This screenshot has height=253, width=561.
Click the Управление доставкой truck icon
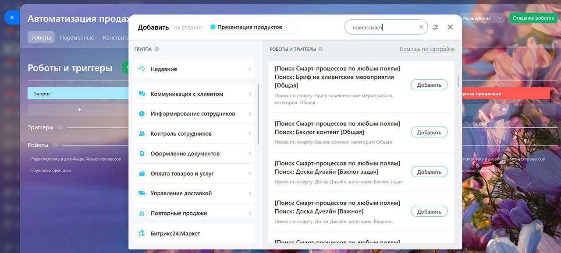point(142,193)
